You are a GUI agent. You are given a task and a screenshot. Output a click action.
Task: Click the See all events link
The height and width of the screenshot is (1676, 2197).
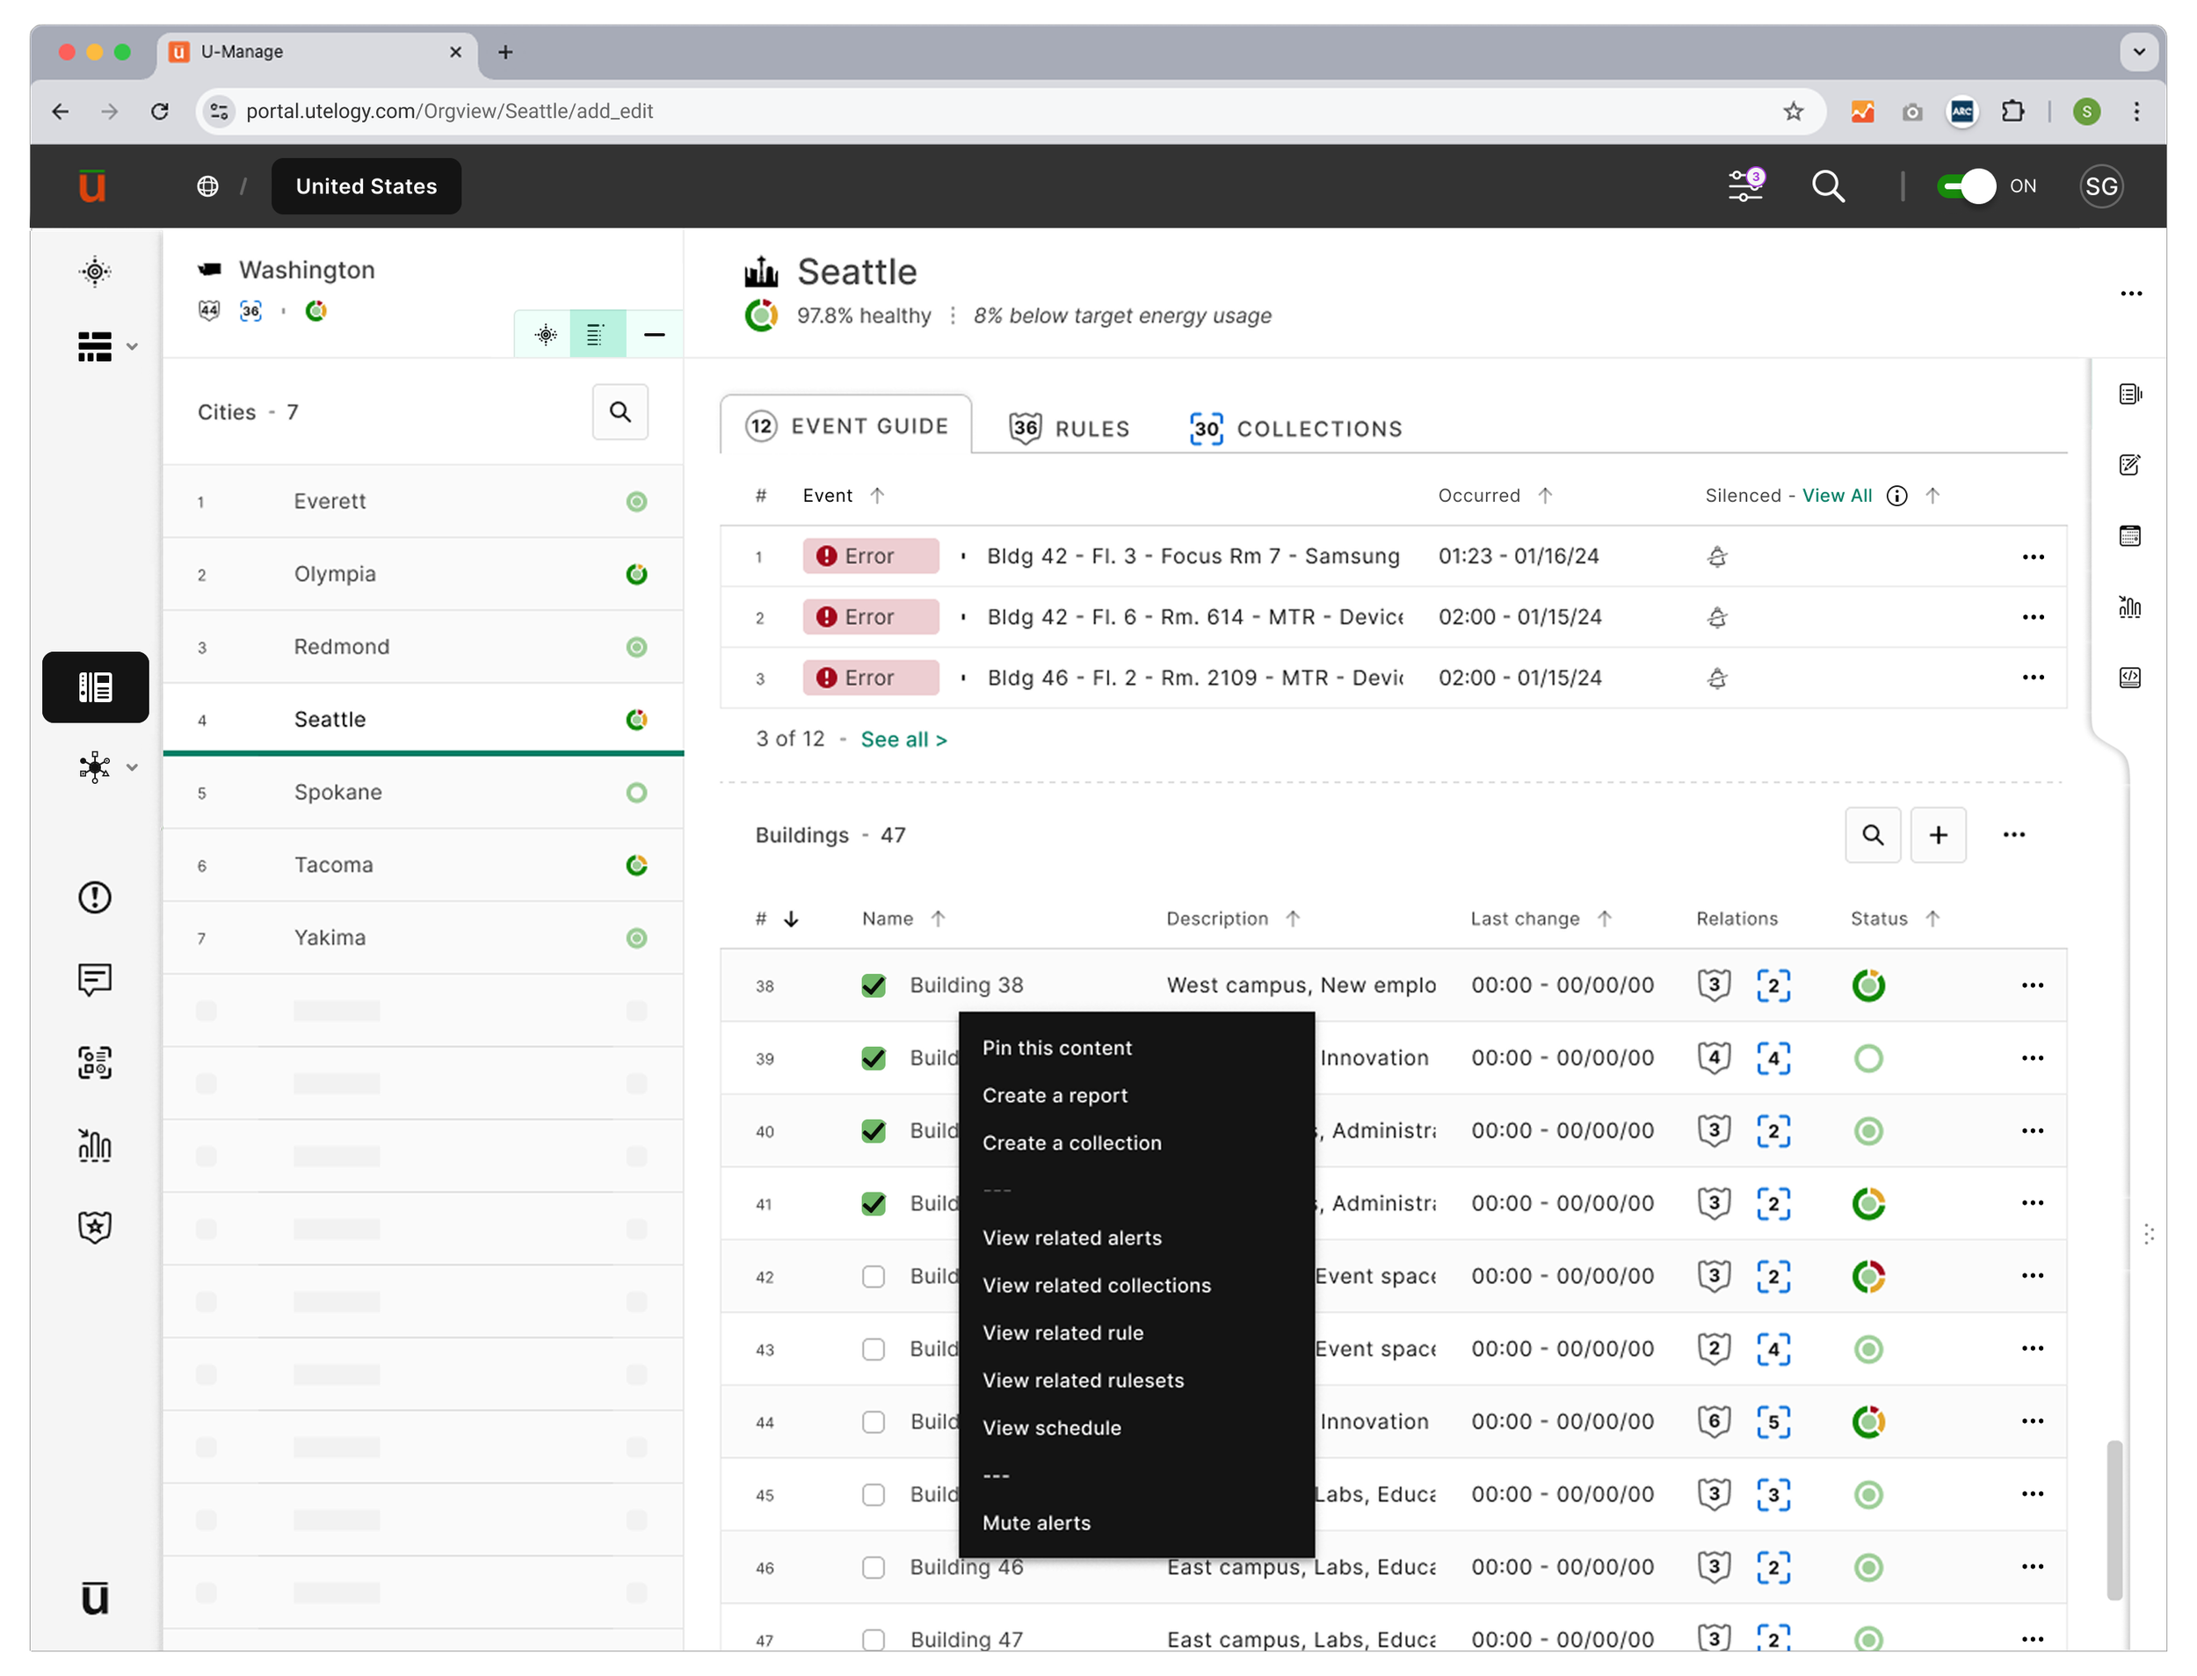[x=903, y=739]
